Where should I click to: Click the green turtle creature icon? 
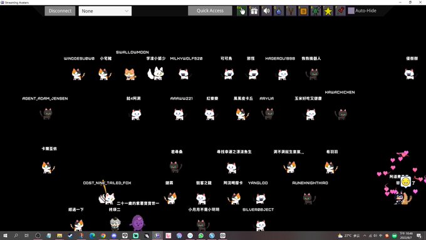pyautogui.click(x=316, y=11)
